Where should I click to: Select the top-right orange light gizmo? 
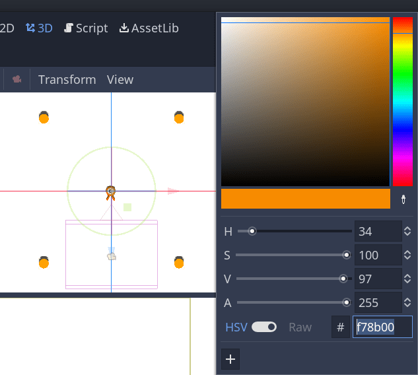pyautogui.click(x=179, y=118)
